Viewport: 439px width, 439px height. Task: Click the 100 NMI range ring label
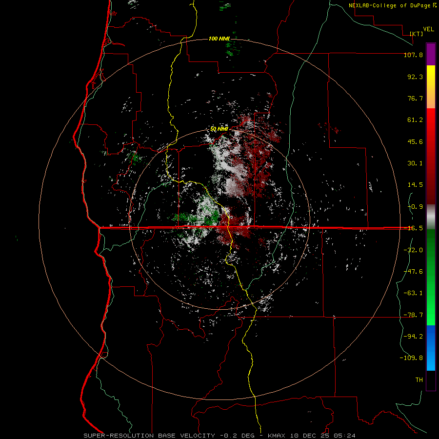pos(219,39)
